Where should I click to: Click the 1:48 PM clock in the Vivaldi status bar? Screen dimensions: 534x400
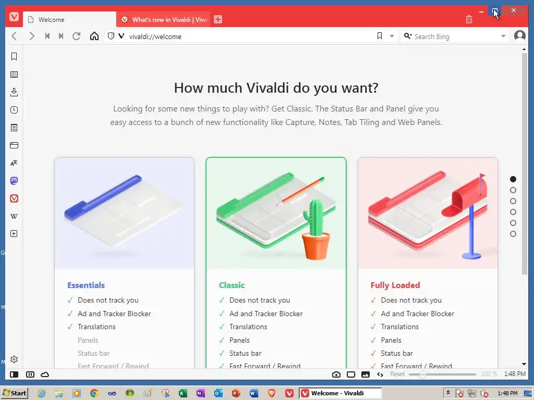click(x=515, y=374)
